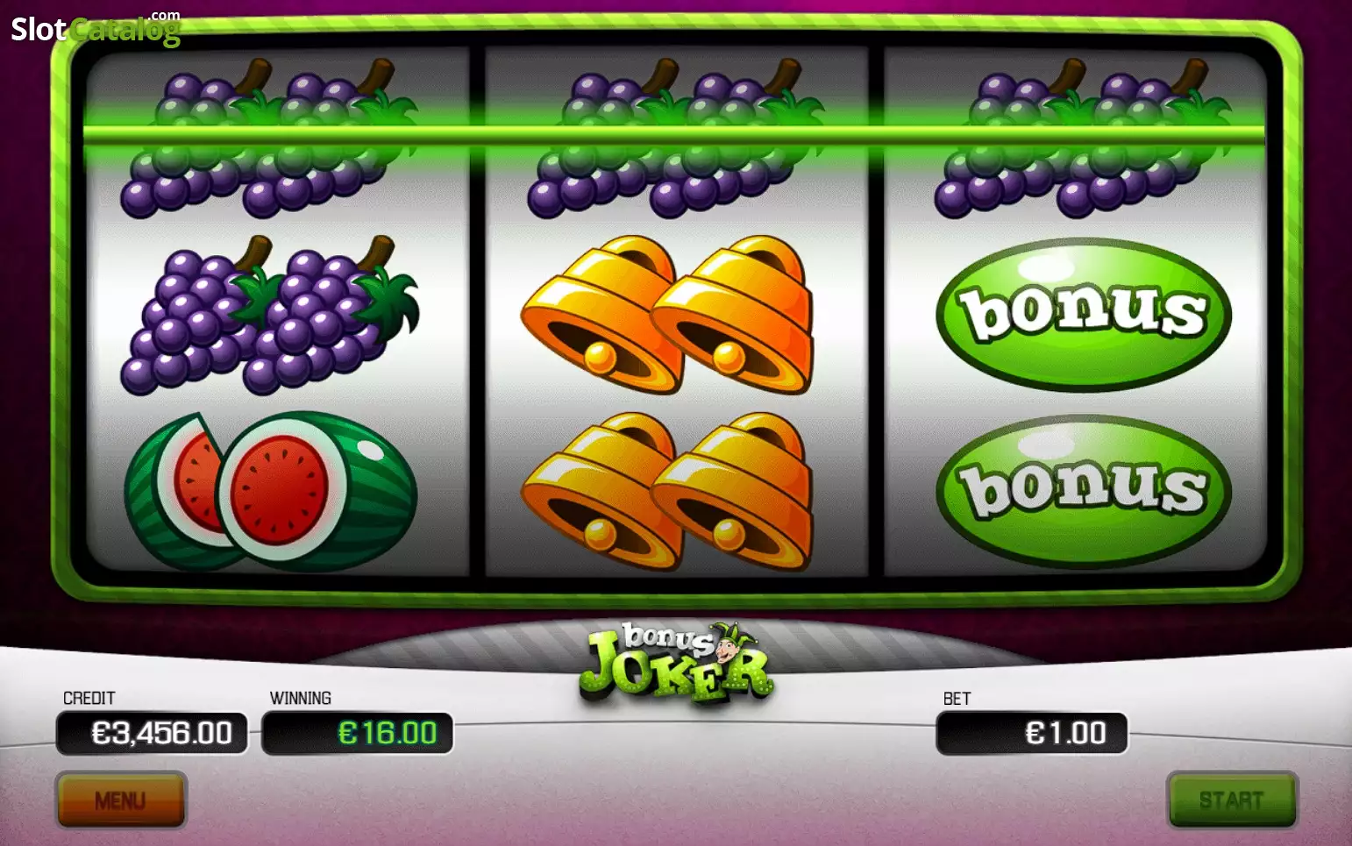1352x846 pixels.
Task: Click the middle-row grapes on first reel
Action: point(270,315)
